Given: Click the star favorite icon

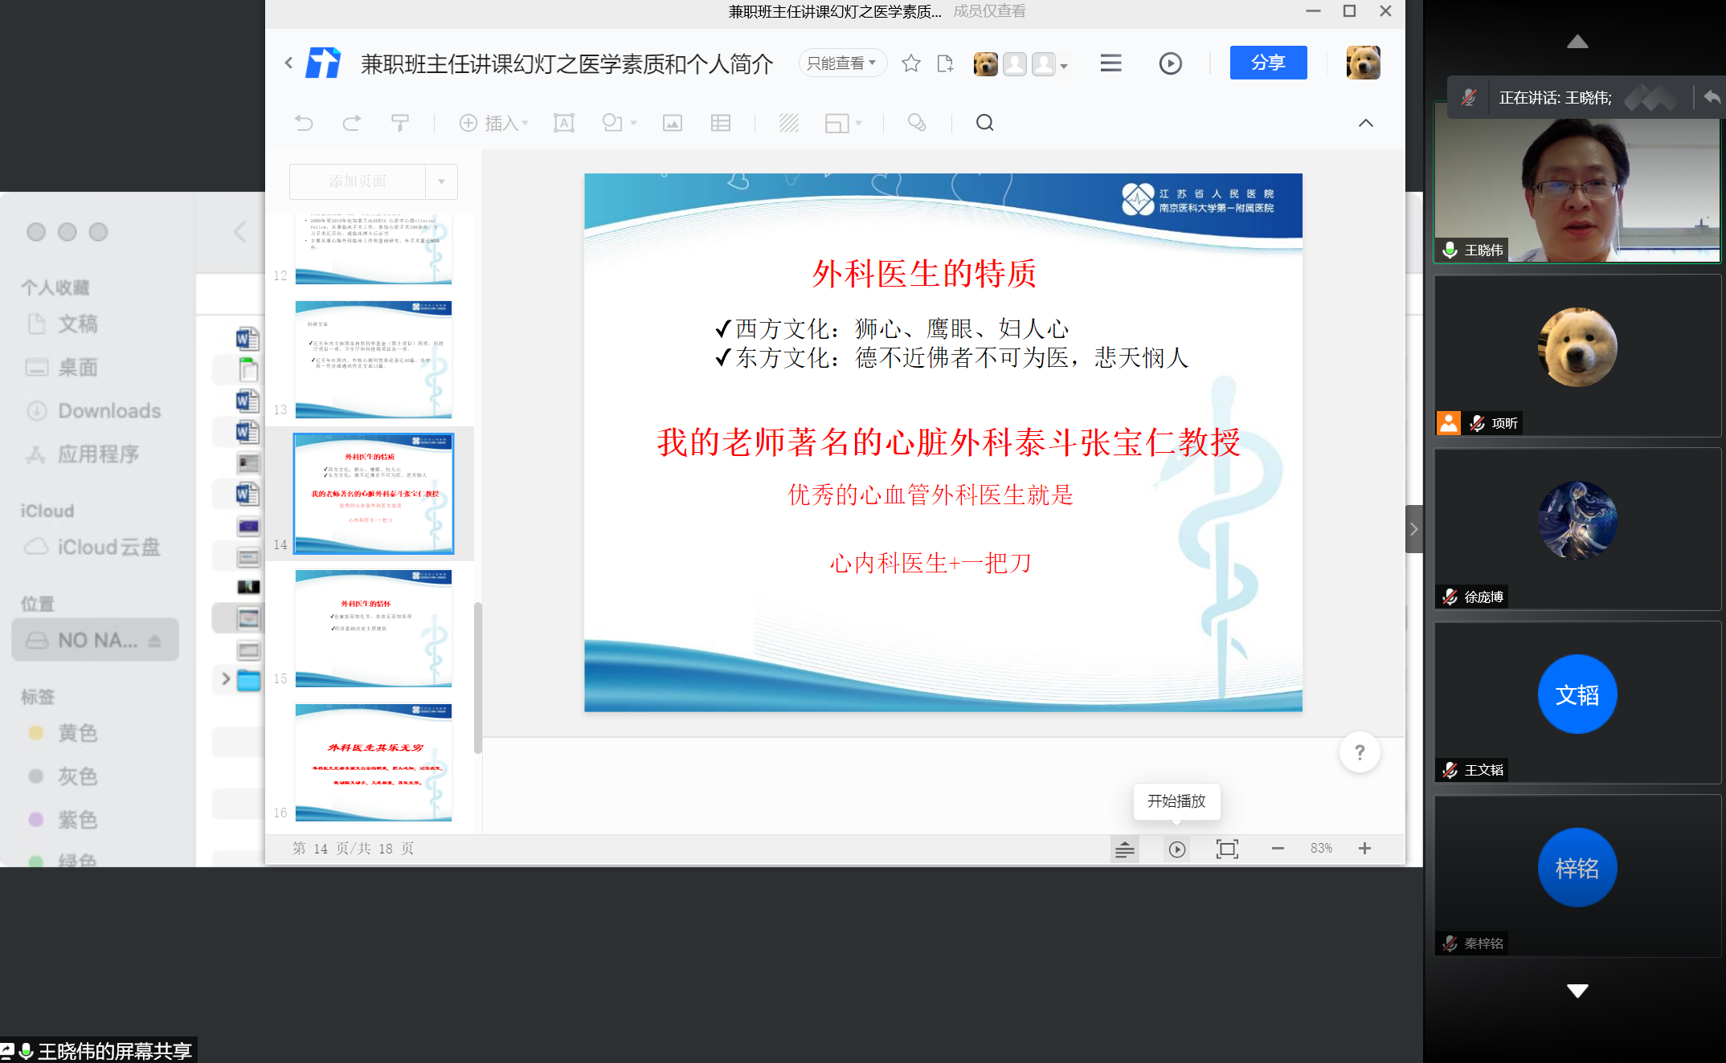Looking at the screenshot, I should [x=910, y=63].
